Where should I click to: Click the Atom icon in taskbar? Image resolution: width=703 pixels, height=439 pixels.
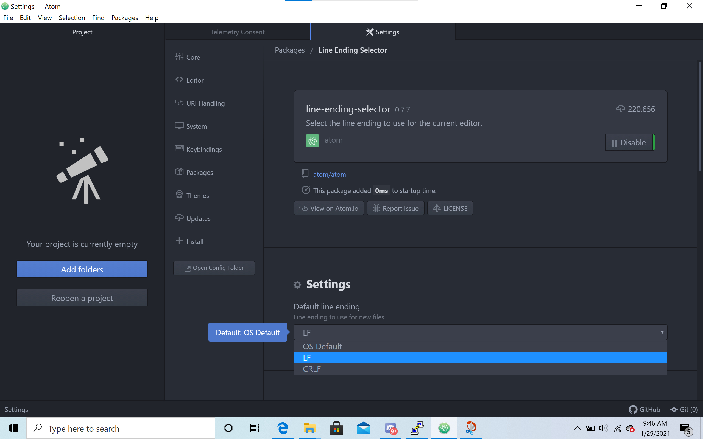[x=444, y=428]
